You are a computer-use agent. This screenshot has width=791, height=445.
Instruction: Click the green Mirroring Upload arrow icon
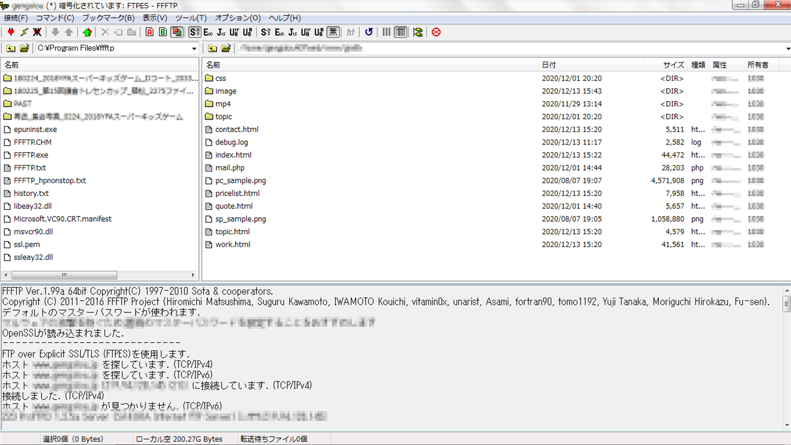tap(87, 32)
